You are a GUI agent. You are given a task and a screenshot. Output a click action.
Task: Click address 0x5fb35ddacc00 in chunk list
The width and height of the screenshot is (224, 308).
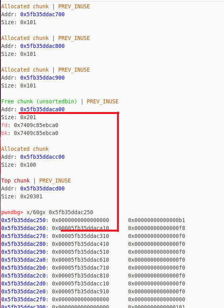(x=42, y=157)
